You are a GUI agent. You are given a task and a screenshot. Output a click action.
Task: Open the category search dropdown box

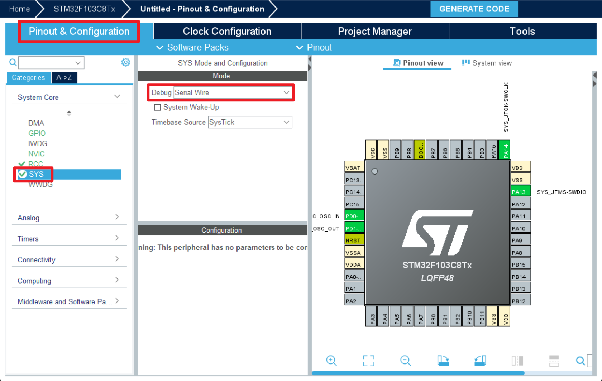tap(51, 63)
